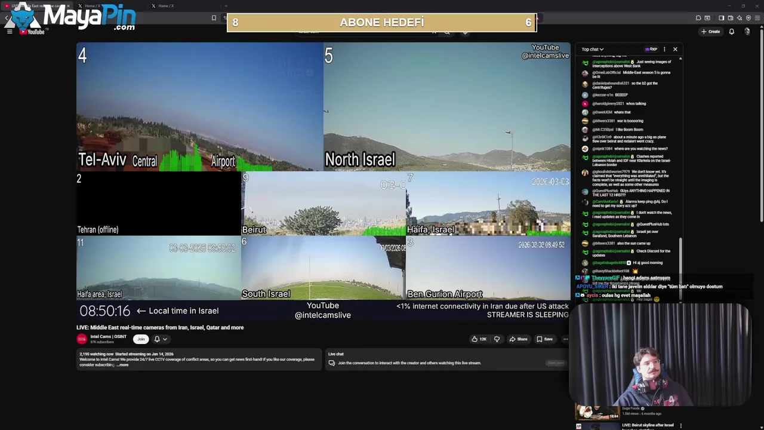The width and height of the screenshot is (764, 430).
Task: Open notification preferences bell dropdown
Action: click(x=160, y=339)
